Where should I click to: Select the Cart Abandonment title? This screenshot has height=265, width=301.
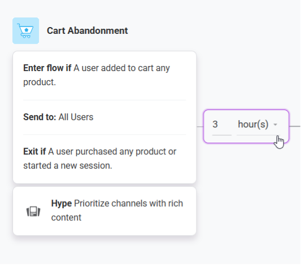point(88,30)
